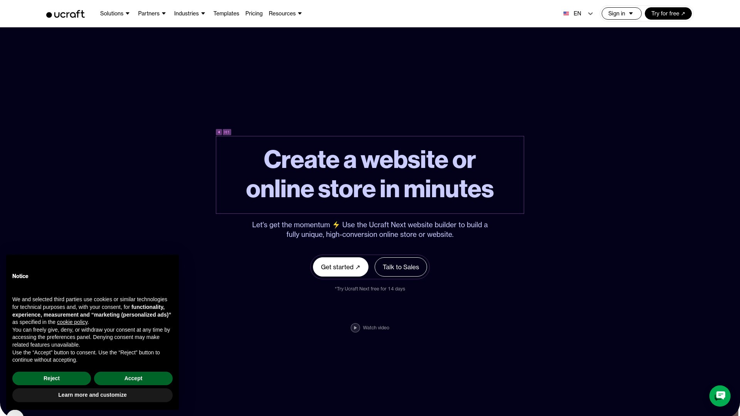Expand the Partners dropdown menu

tap(152, 13)
